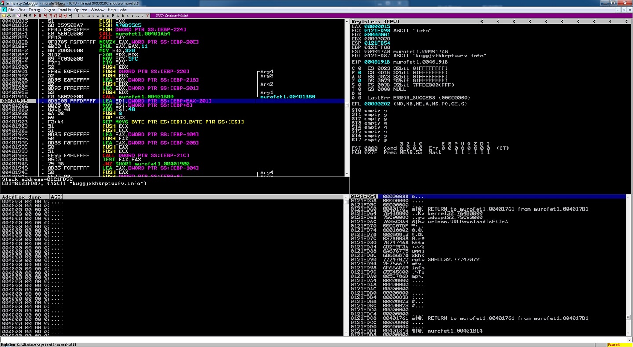The width and height of the screenshot is (633, 347).
Task: Select the SHELL32.77747072 stack row
Action: 488,259
